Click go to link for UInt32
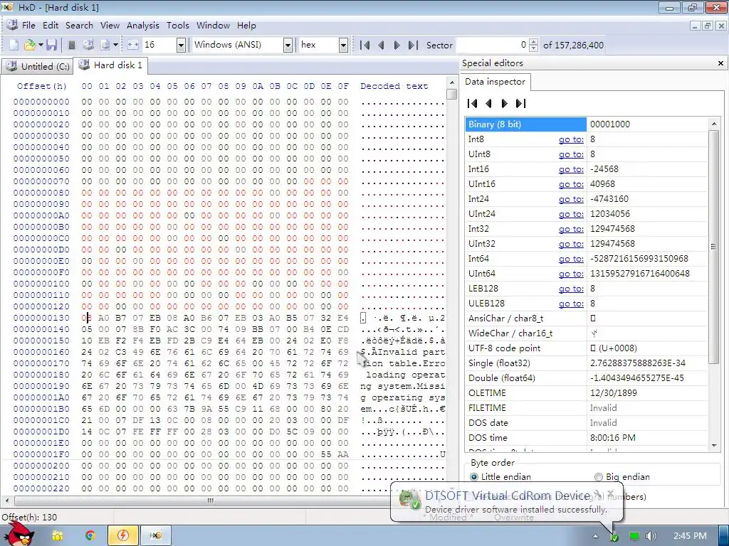Viewport: 729px width, 546px height. click(x=571, y=244)
